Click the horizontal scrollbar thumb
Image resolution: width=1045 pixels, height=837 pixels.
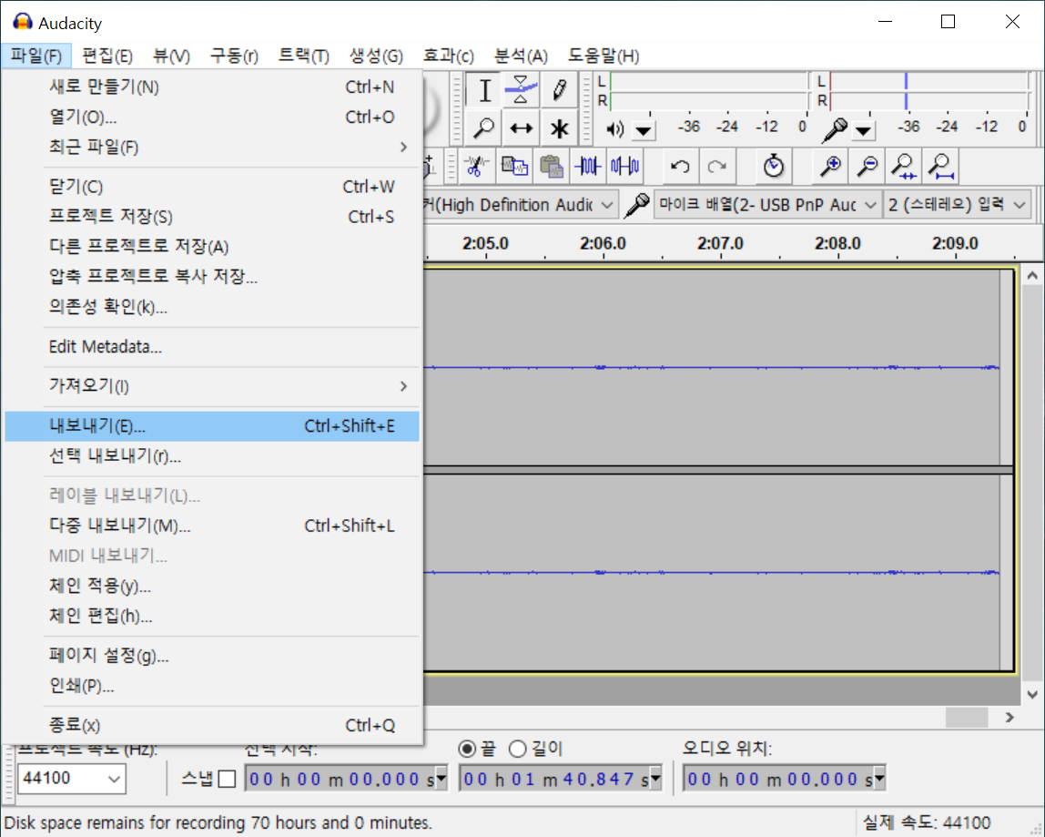[967, 718]
